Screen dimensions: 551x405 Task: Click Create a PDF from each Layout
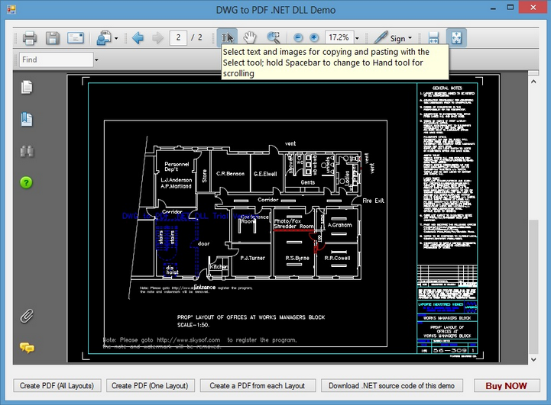[258, 386]
